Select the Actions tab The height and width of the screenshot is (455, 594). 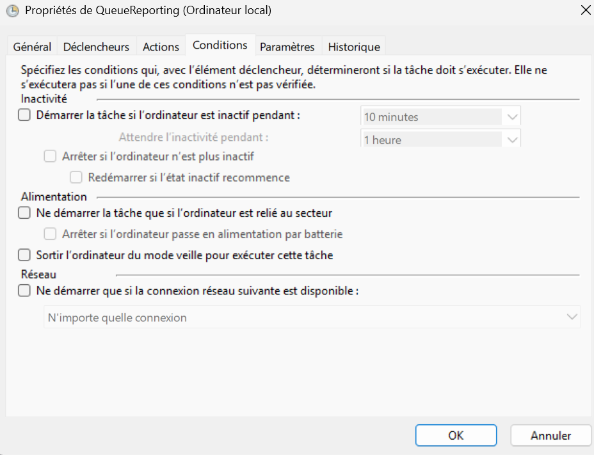(x=161, y=46)
